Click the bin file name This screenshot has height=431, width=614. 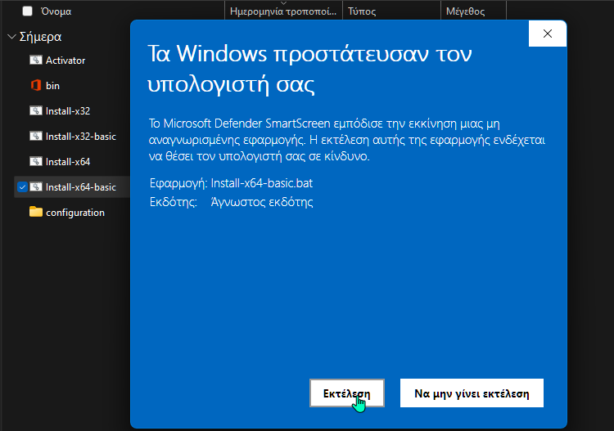(52, 86)
